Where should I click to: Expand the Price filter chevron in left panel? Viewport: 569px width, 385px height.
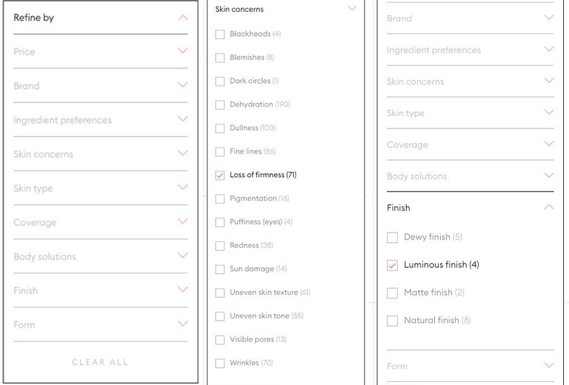tap(183, 51)
